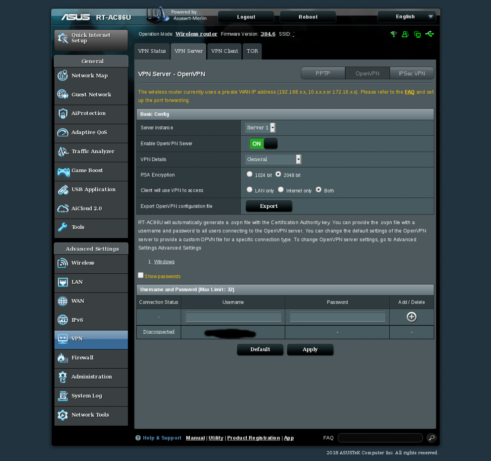Expand the VPN Details dropdown

coord(273,159)
